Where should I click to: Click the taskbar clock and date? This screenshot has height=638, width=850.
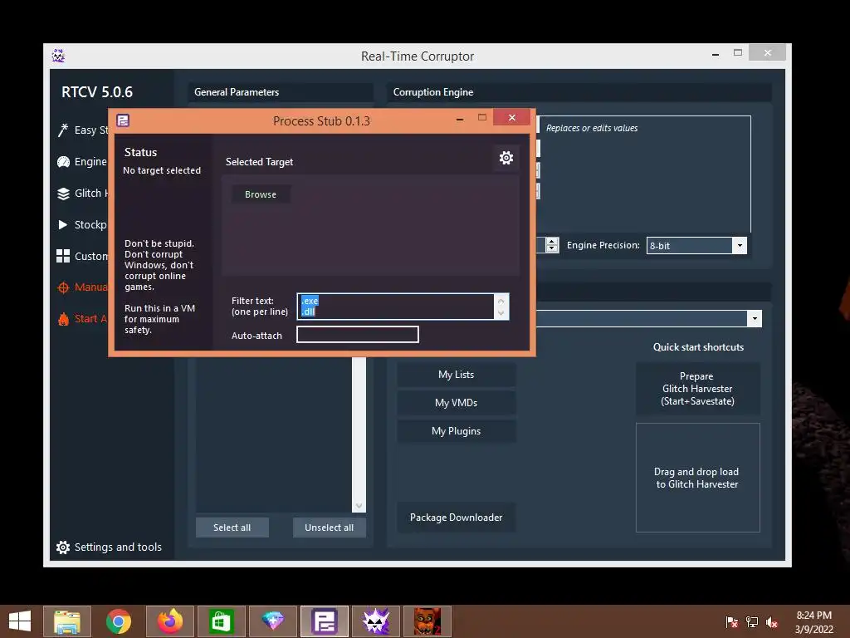(x=813, y=622)
